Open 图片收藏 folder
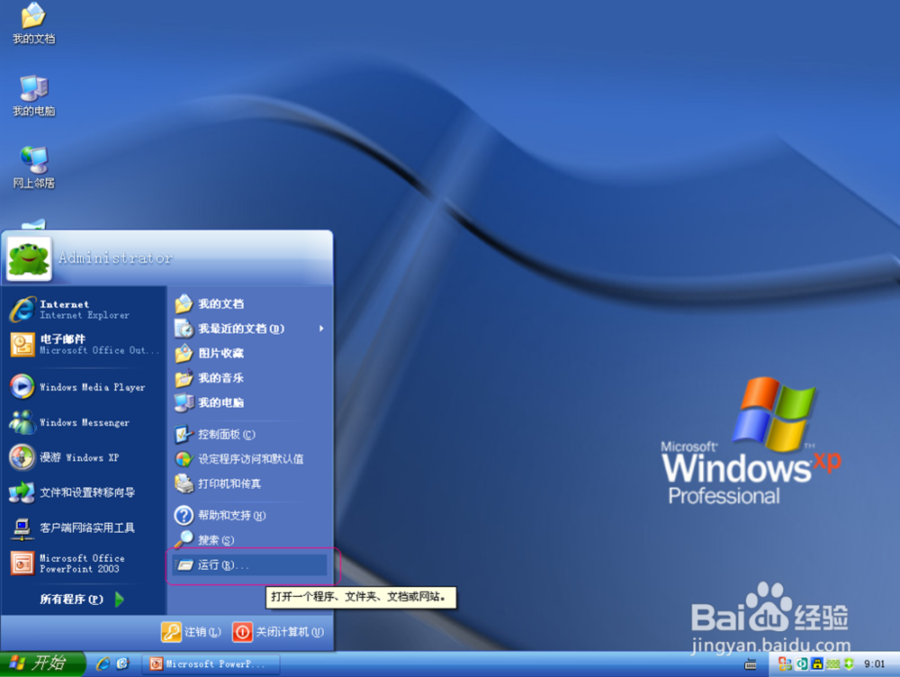The image size is (900, 677). [x=249, y=353]
